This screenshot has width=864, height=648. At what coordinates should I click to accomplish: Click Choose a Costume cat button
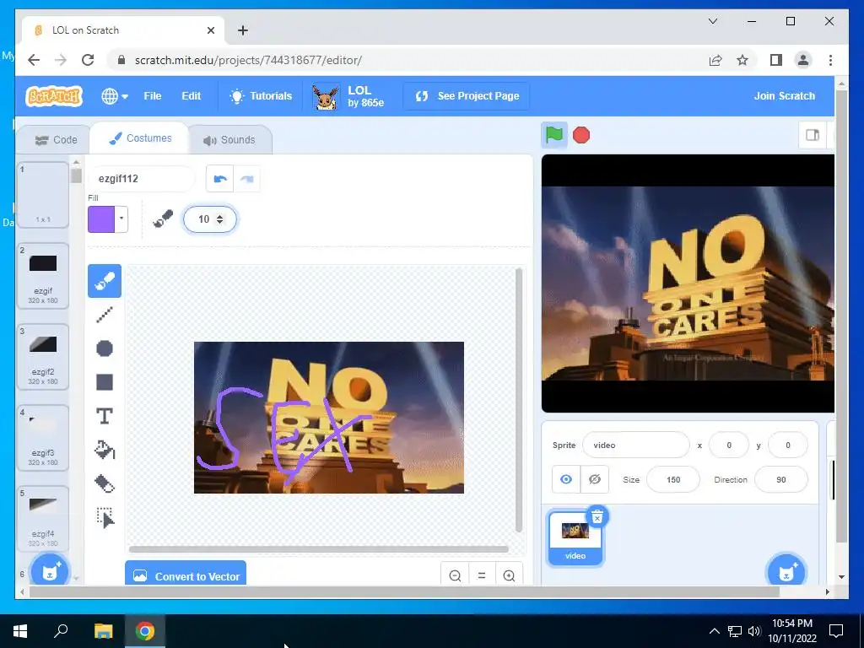50,571
